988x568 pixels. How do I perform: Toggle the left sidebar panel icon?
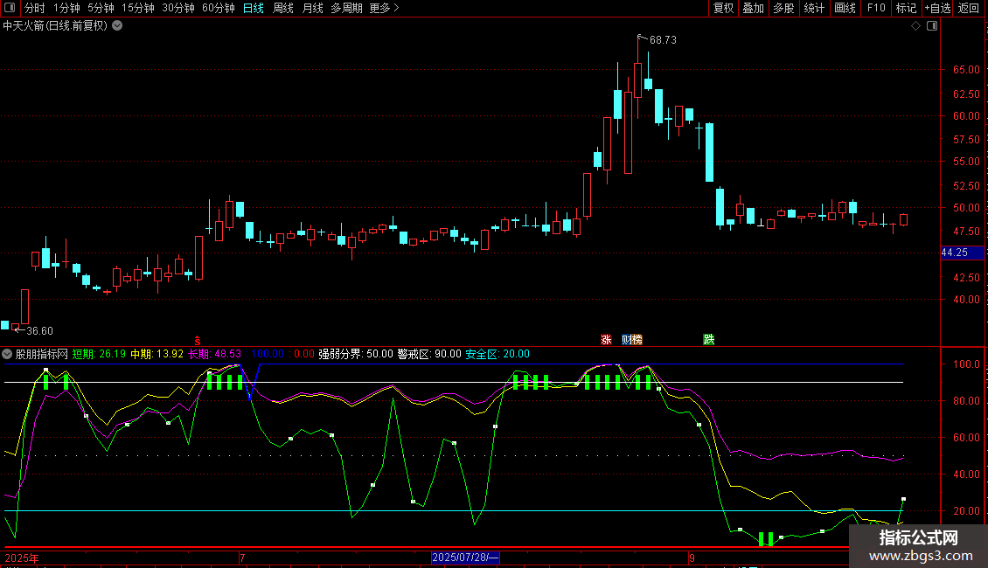pos(10,9)
